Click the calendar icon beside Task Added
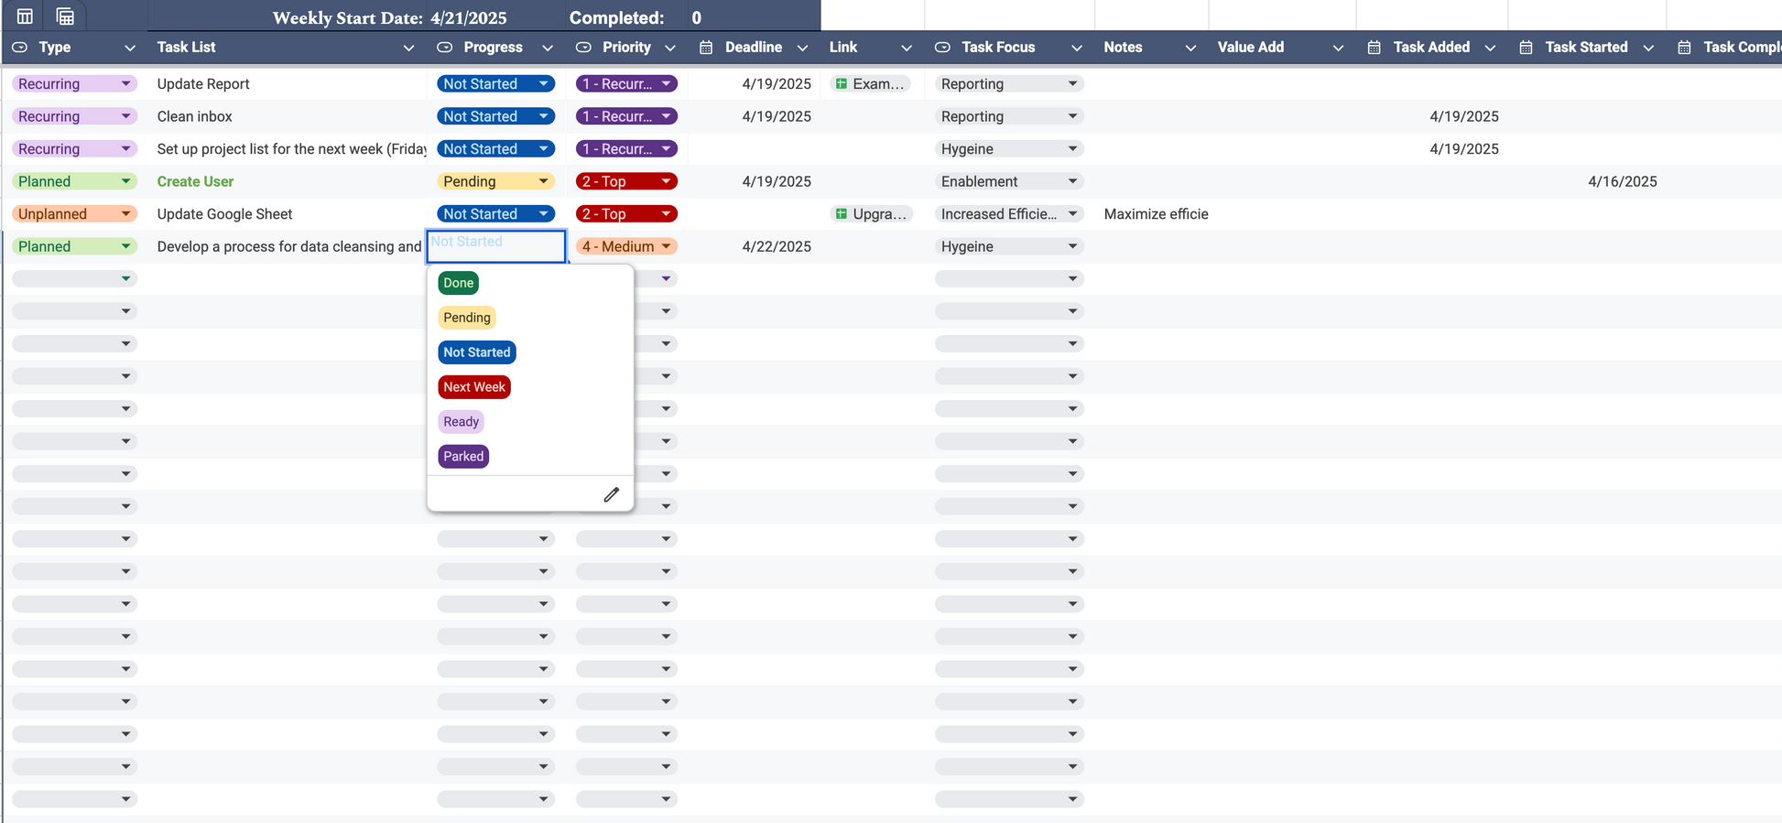1782x823 pixels. pyautogui.click(x=1374, y=48)
